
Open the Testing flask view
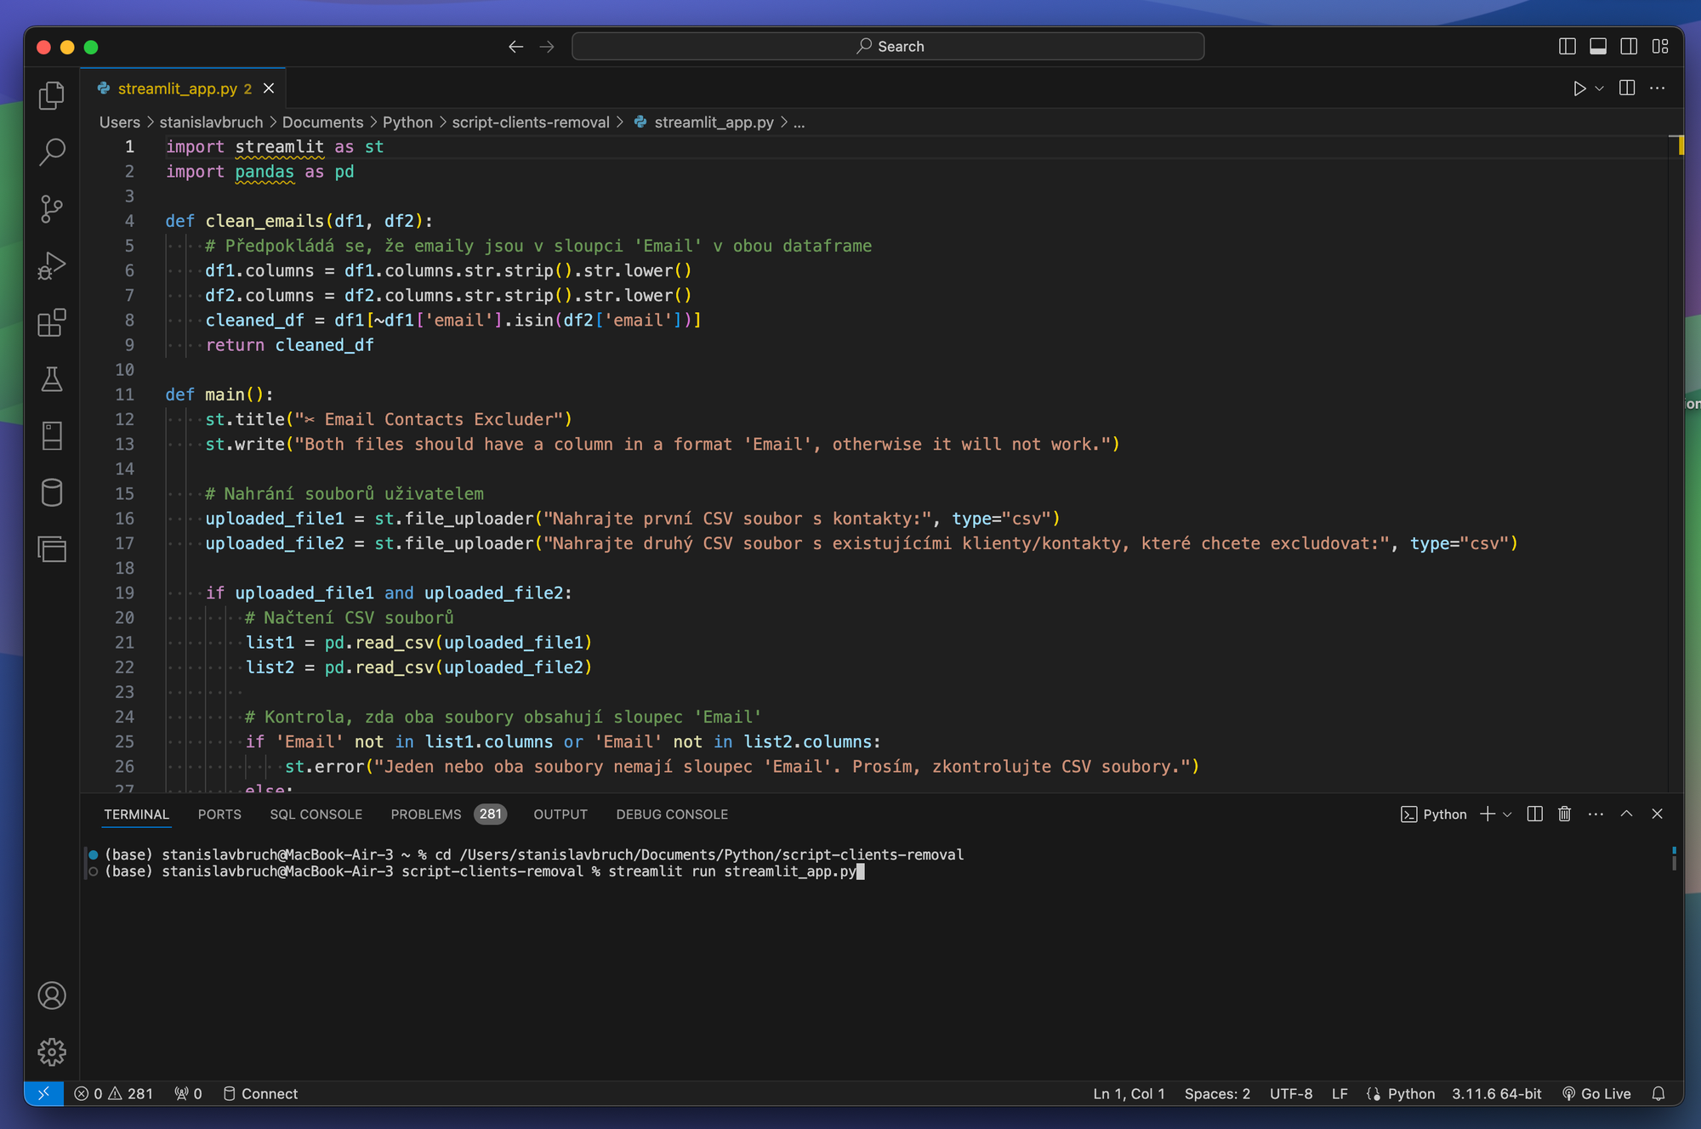point(52,379)
